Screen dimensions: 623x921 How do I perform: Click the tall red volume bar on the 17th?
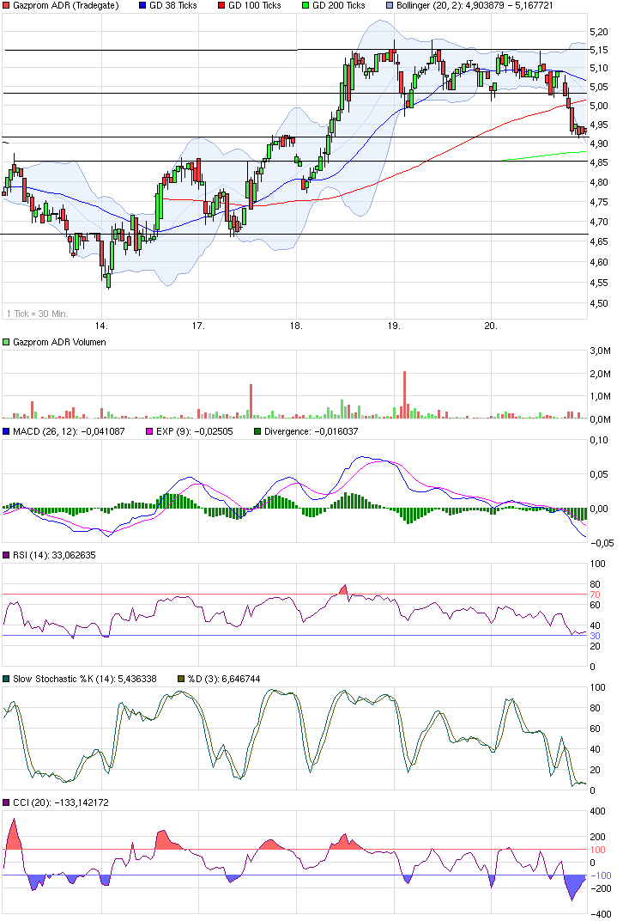tap(251, 401)
